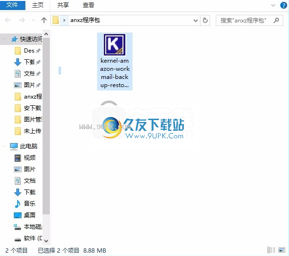The width and height of the screenshot is (289, 256).
Task: Open the 软件 (D drive in sidebar
Action: click(33, 238)
